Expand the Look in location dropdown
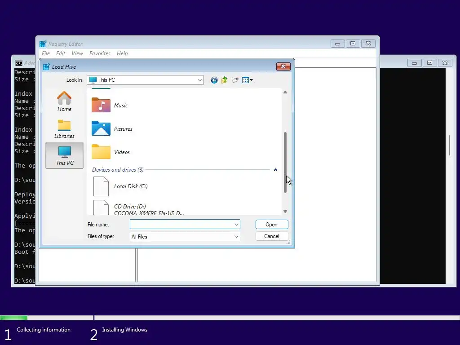The image size is (460, 345). 200,80
